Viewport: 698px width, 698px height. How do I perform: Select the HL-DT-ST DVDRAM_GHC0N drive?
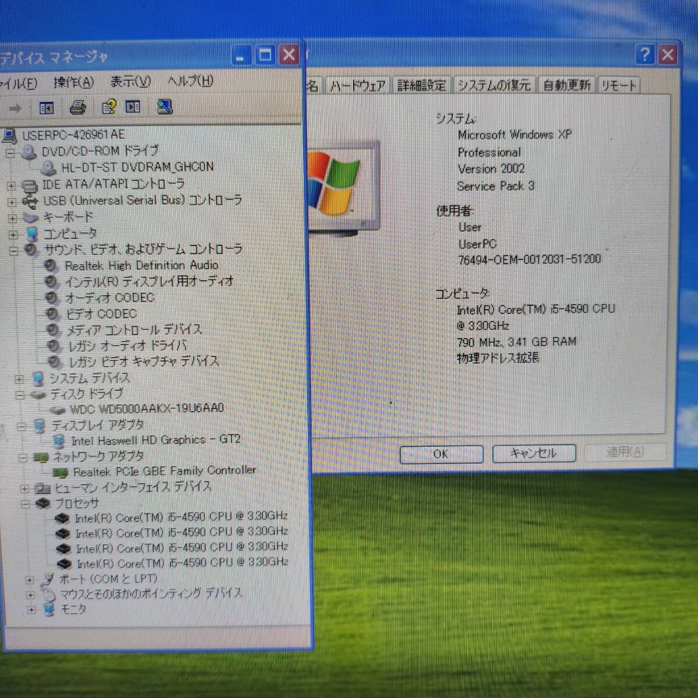coord(137,167)
